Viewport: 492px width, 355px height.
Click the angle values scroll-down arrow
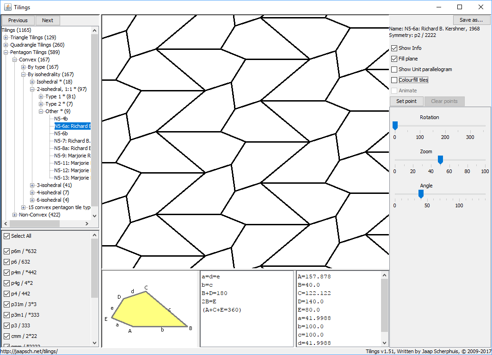coord(384,343)
